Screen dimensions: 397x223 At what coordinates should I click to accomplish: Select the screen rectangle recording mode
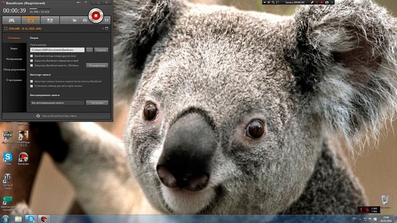31,20
